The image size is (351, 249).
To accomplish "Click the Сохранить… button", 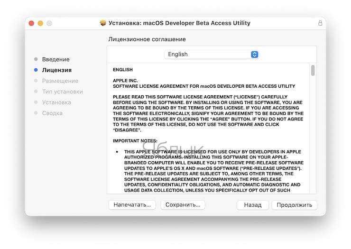I will (x=183, y=205).
